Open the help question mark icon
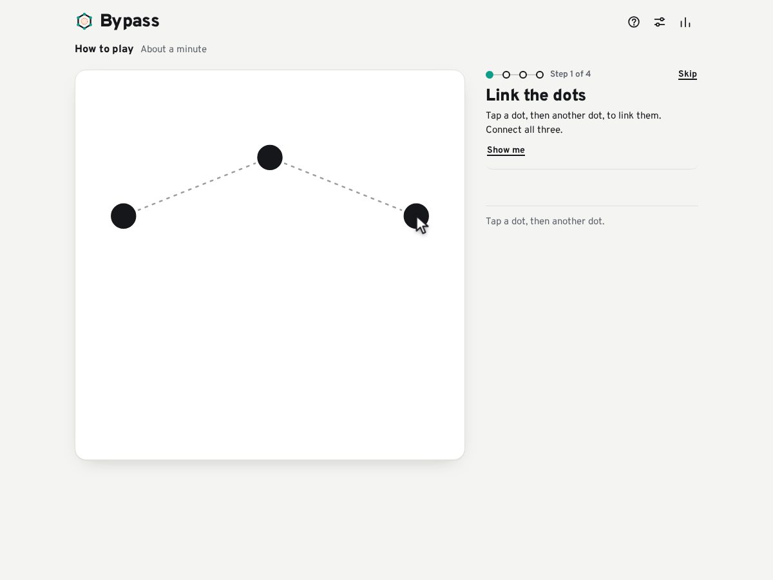Screen dimensions: 773x580 point(634,22)
